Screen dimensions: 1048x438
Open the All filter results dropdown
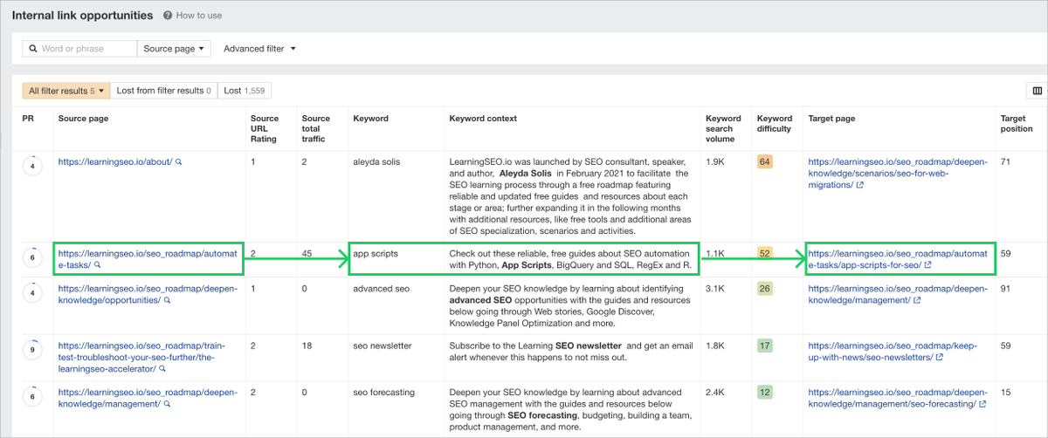tap(66, 91)
